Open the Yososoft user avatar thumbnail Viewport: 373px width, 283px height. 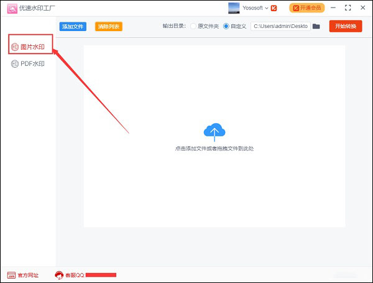tap(234, 8)
